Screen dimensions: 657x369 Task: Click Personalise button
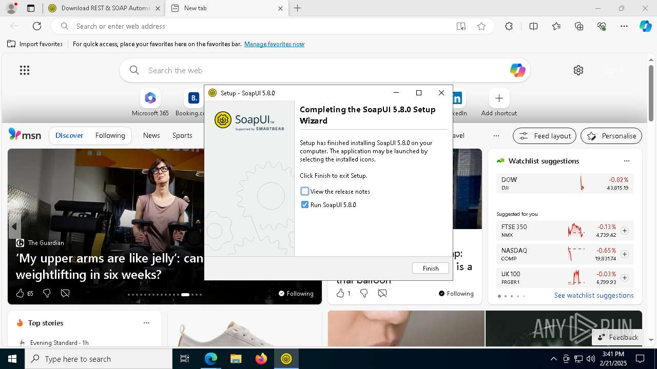point(611,136)
